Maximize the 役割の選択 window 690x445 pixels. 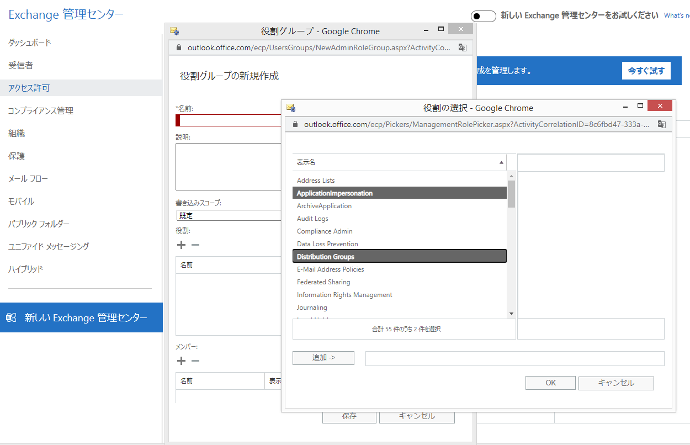tap(640, 105)
